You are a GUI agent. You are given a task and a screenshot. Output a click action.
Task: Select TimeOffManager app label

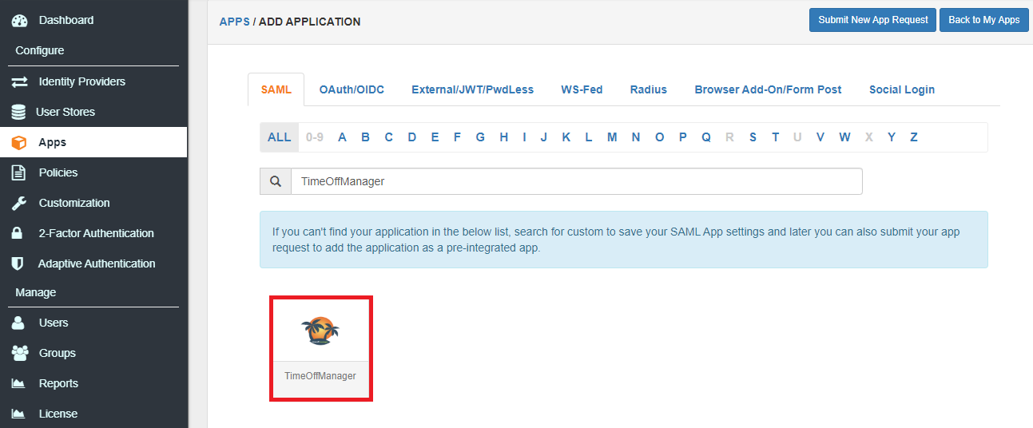pos(320,376)
